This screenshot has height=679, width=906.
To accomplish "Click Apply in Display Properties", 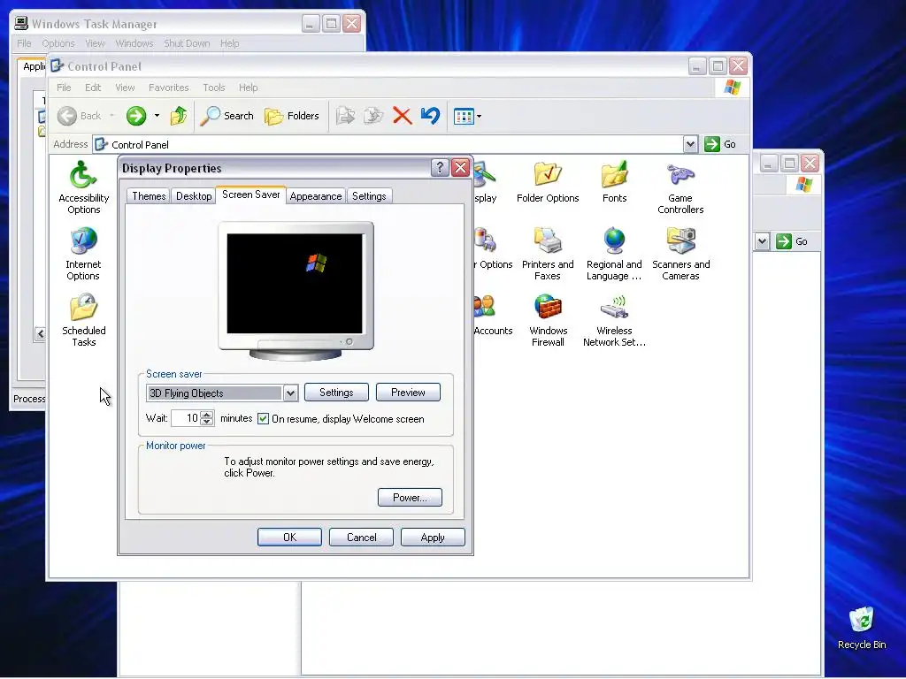I will pyautogui.click(x=433, y=538).
